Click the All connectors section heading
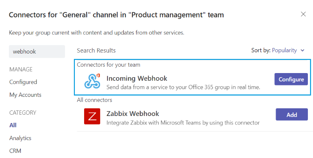This screenshot has width=313, height=158. pos(95,100)
